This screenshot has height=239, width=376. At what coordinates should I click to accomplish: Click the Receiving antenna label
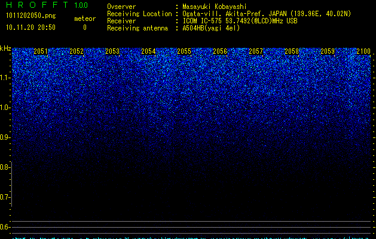tap(137, 28)
